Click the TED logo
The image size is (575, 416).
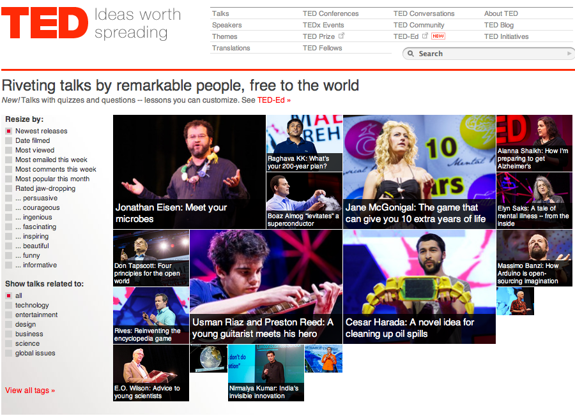45,23
